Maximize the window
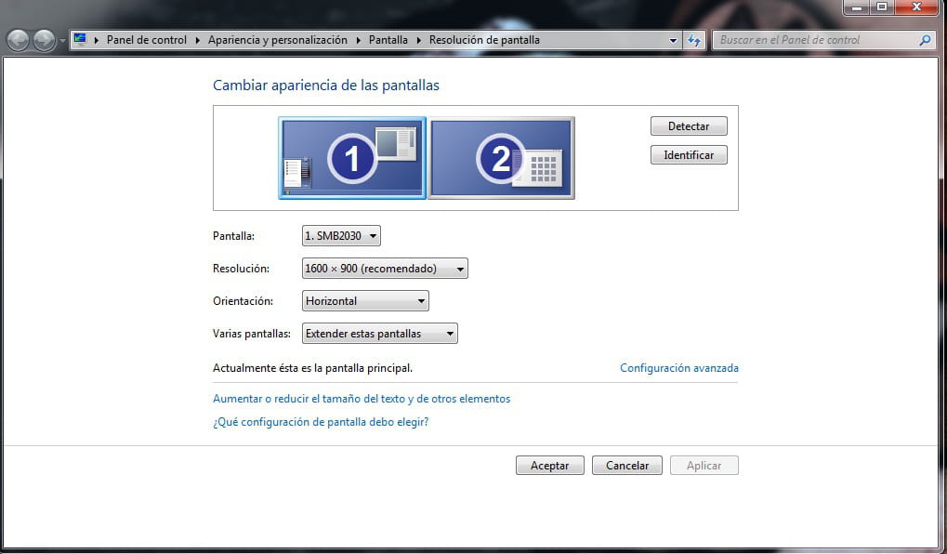Screen dimensions: 947x554 click(882, 7)
